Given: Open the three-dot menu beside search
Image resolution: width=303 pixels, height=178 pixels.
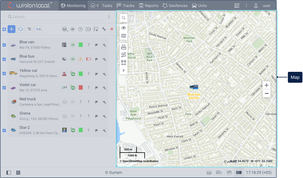Looking at the screenshot, I should tap(109, 17).
